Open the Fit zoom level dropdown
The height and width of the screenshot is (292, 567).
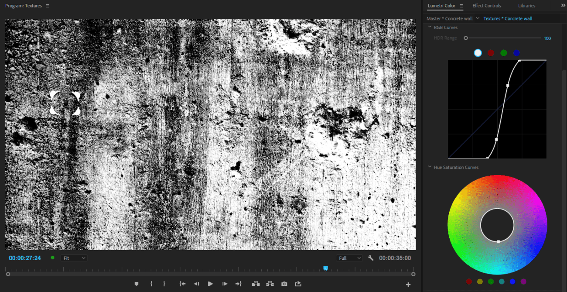[74, 258]
